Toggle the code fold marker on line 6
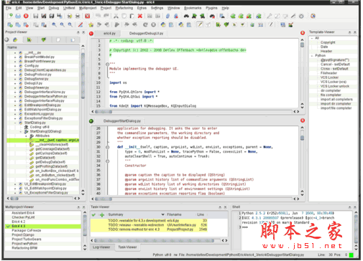 [107, 64]
